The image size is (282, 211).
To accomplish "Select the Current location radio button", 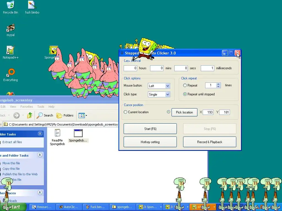I will click(125, 112).
